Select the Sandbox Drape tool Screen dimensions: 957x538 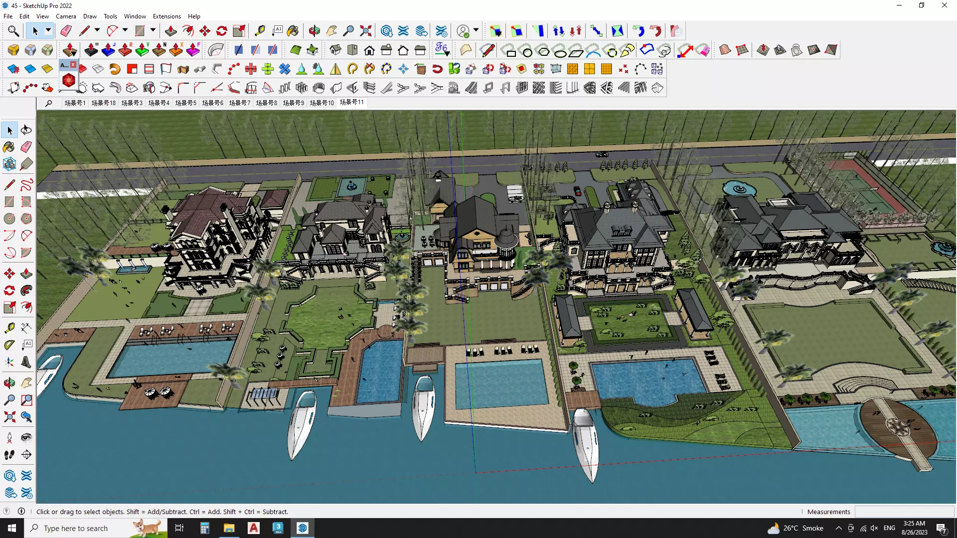click(x=797, y=50)
